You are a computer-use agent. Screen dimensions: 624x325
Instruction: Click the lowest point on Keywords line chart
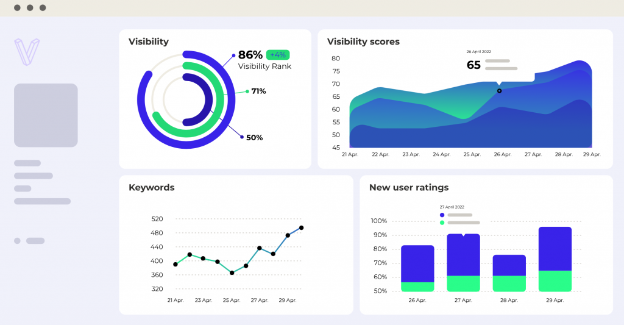coord(232,273)
